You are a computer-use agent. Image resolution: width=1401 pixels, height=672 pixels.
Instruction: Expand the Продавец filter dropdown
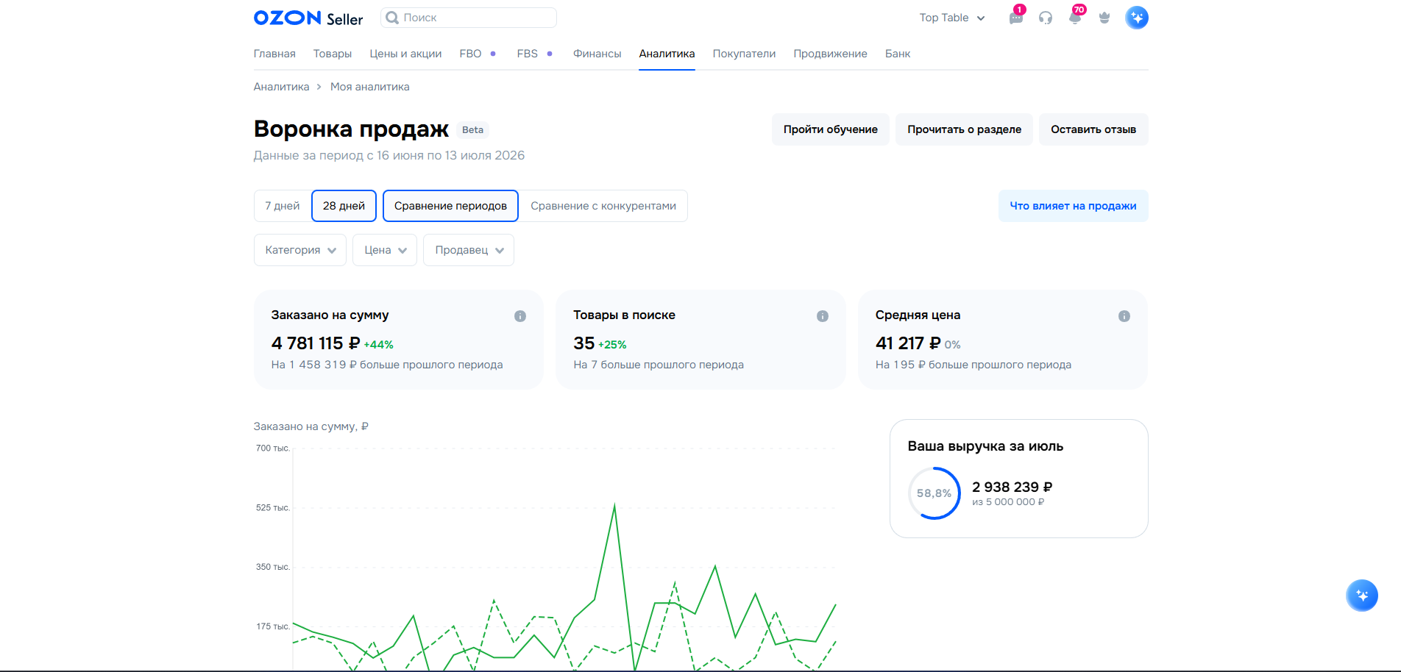tap(469, 250)
